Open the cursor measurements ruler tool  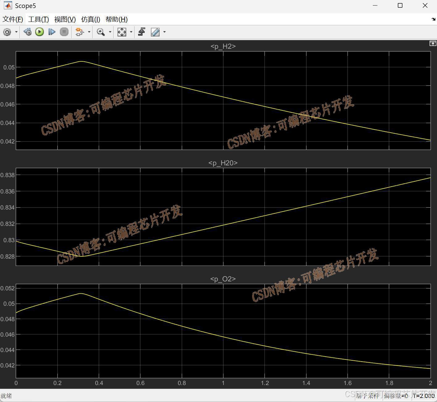[x=155, y=32]
